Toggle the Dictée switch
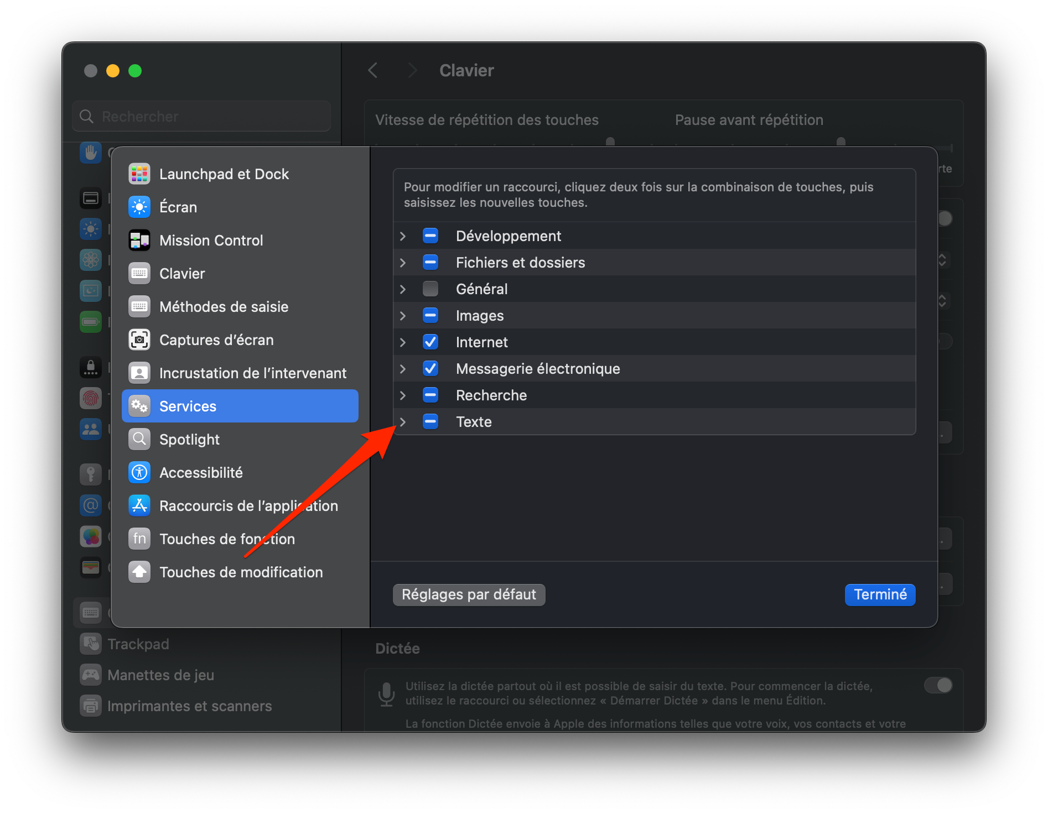This screenshot has height=814, width=1048. (x=938, y=685)
